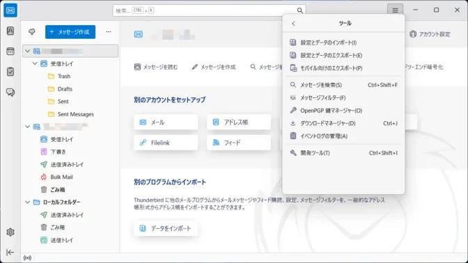Open the hamburger app menu button
The width and height of the screenshot is (468, 263).
pos(395,10)
